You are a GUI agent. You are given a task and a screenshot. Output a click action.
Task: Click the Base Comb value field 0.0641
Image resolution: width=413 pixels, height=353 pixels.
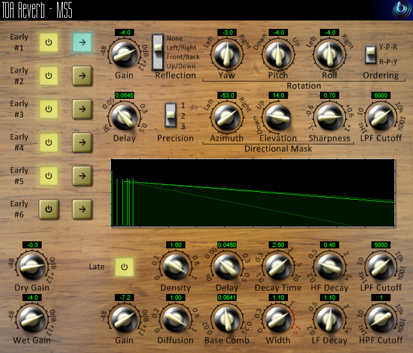point(227,298)
